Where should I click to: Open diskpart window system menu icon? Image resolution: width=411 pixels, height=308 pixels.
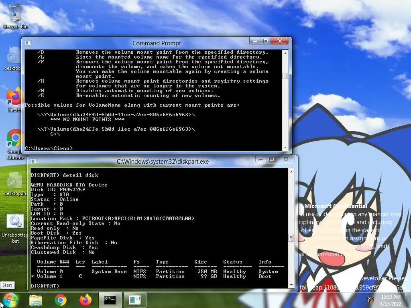34,161
